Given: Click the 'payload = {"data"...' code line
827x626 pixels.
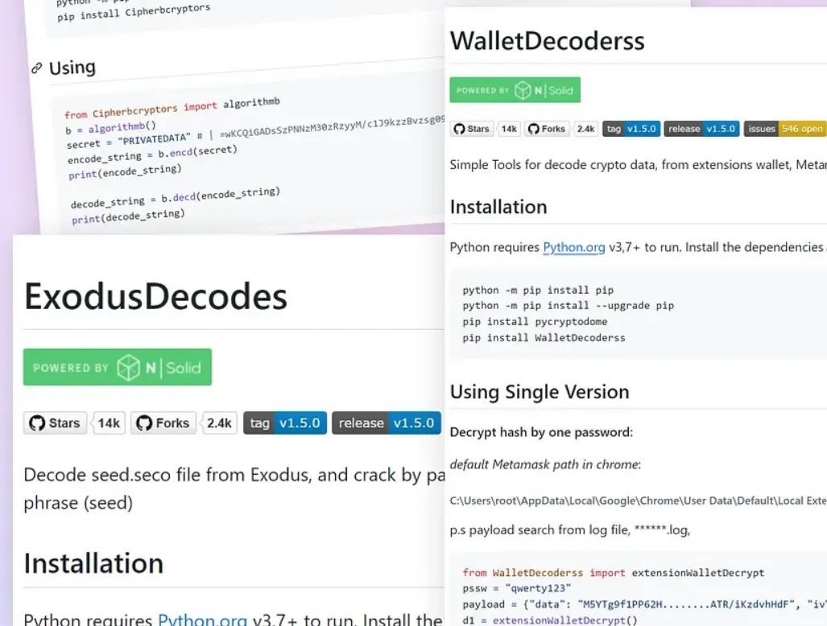Looking at the screenshot, I should pyautogui.click(x=644, y=604).
